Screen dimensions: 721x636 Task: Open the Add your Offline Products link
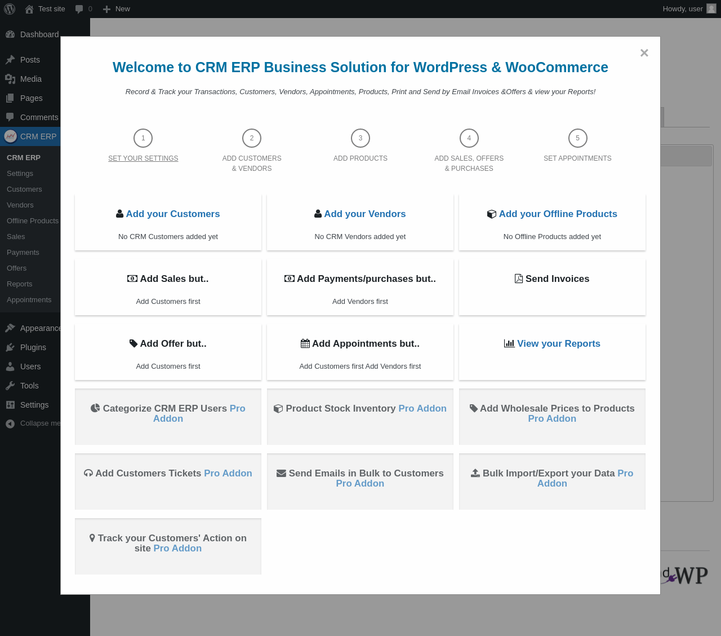click(558, 214)
